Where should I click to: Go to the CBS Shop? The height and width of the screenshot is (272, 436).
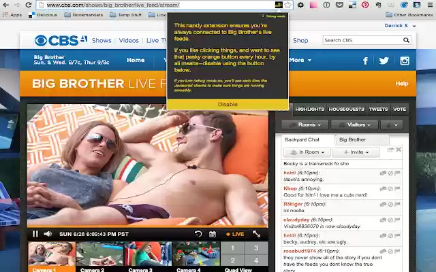coord(300,41)
